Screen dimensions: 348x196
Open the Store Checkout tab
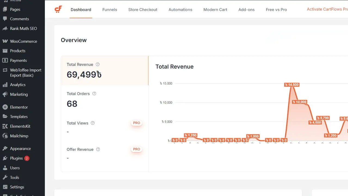coord(143,10)
